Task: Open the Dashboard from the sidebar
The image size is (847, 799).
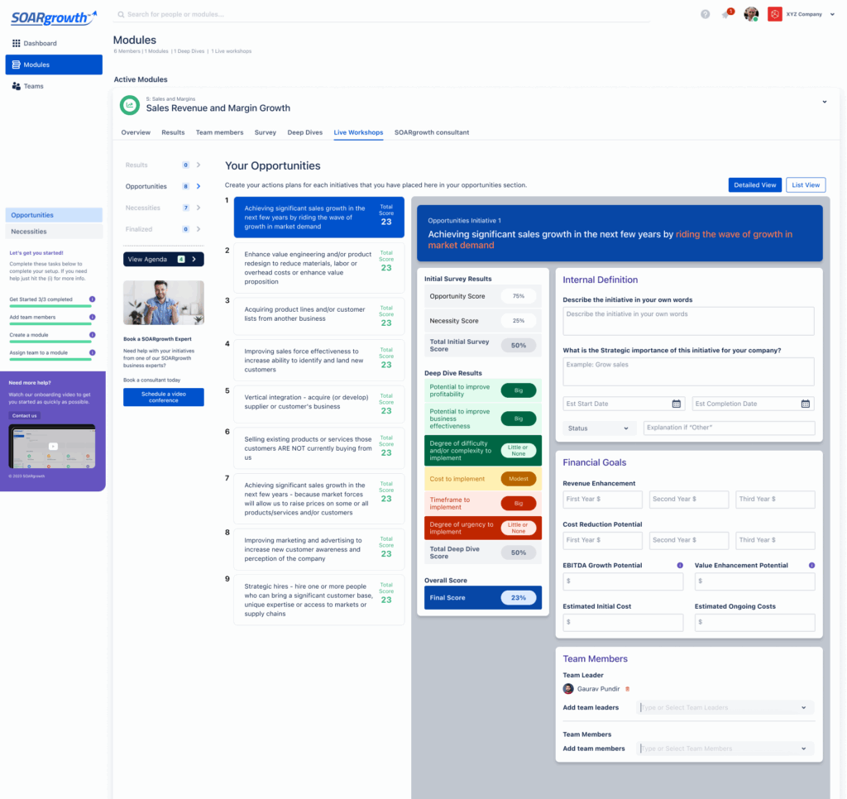Action: click(x=41, y=42)
